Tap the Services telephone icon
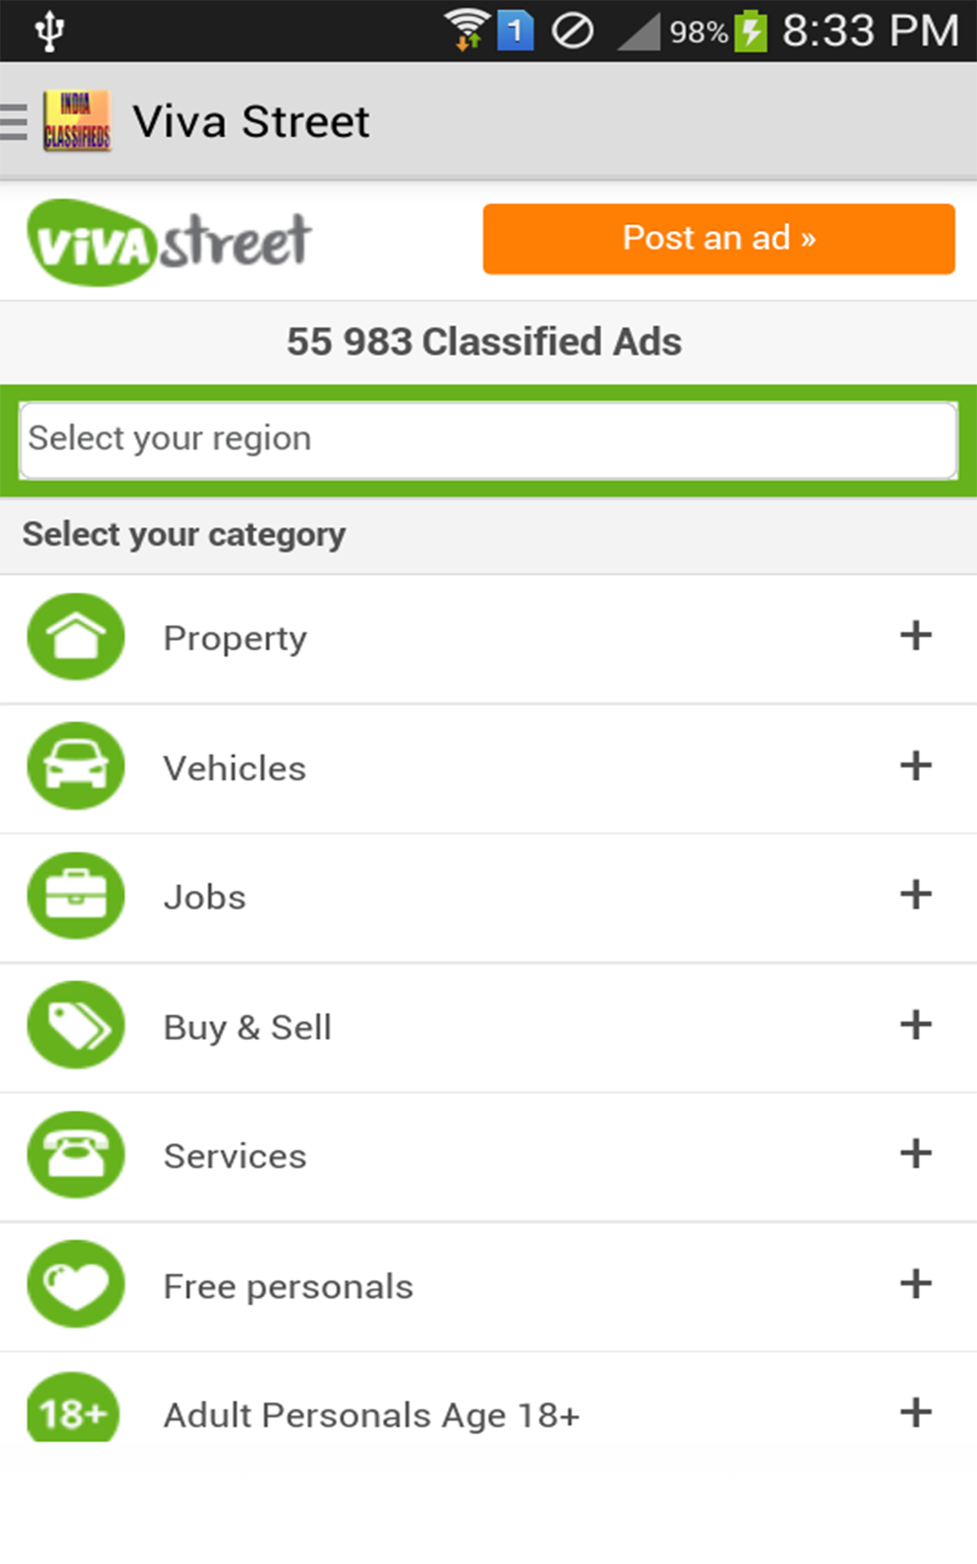Viewport: 977px width, 1564px height. (76, 1155)
